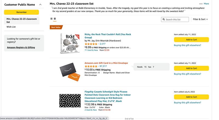Image resolution: width=219 pixels, height=120 pixels.
Task: Click gift card star rating
Action: click(x=91, y=66)
